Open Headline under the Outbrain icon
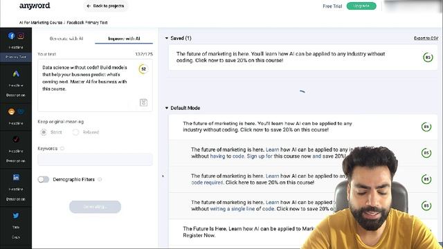Screen dimensions: 443x249 coord(16,123)
